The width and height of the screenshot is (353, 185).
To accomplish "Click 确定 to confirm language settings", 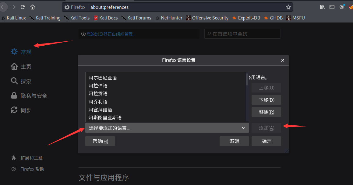I will 266,141.
